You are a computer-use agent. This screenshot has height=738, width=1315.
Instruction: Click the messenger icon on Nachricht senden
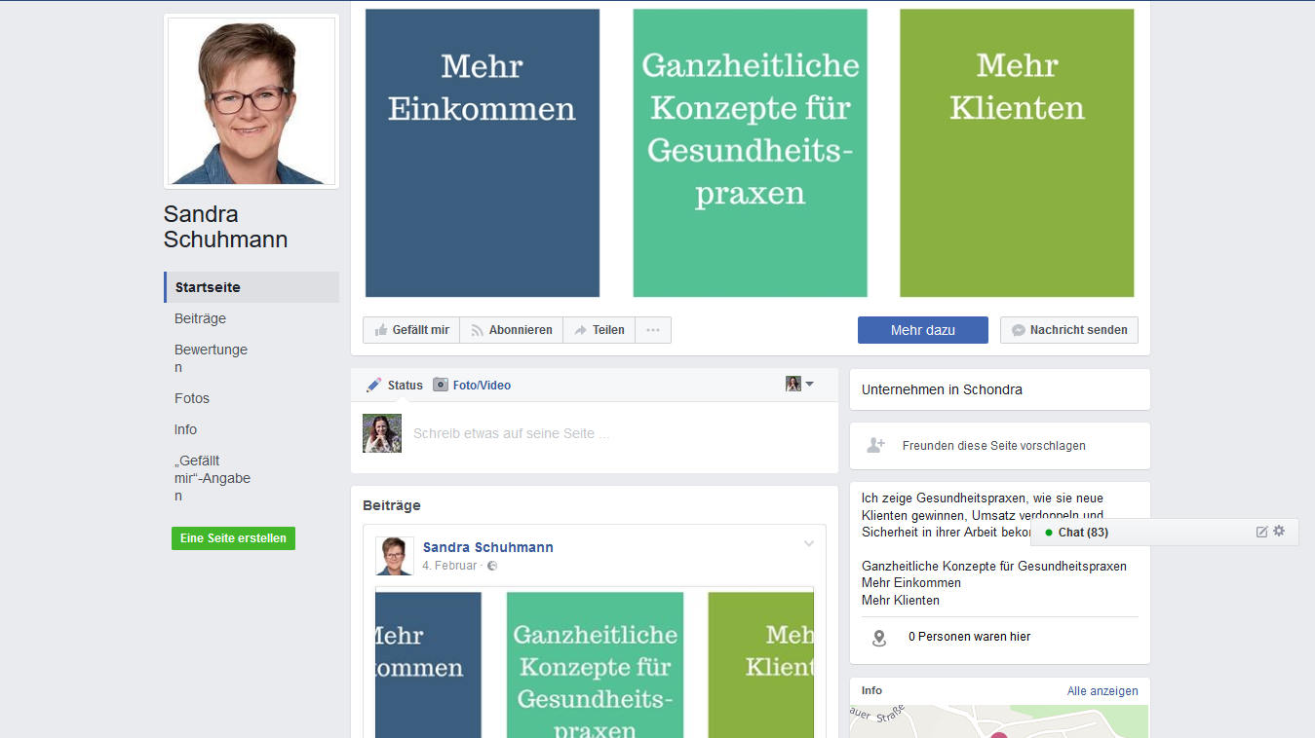tap(1019, 330)
